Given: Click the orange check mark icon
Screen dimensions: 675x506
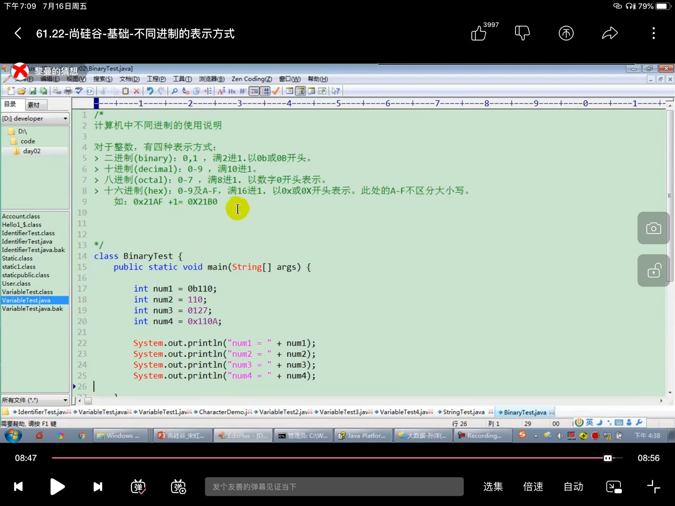Looking at the screenshot, I should 276,91.
